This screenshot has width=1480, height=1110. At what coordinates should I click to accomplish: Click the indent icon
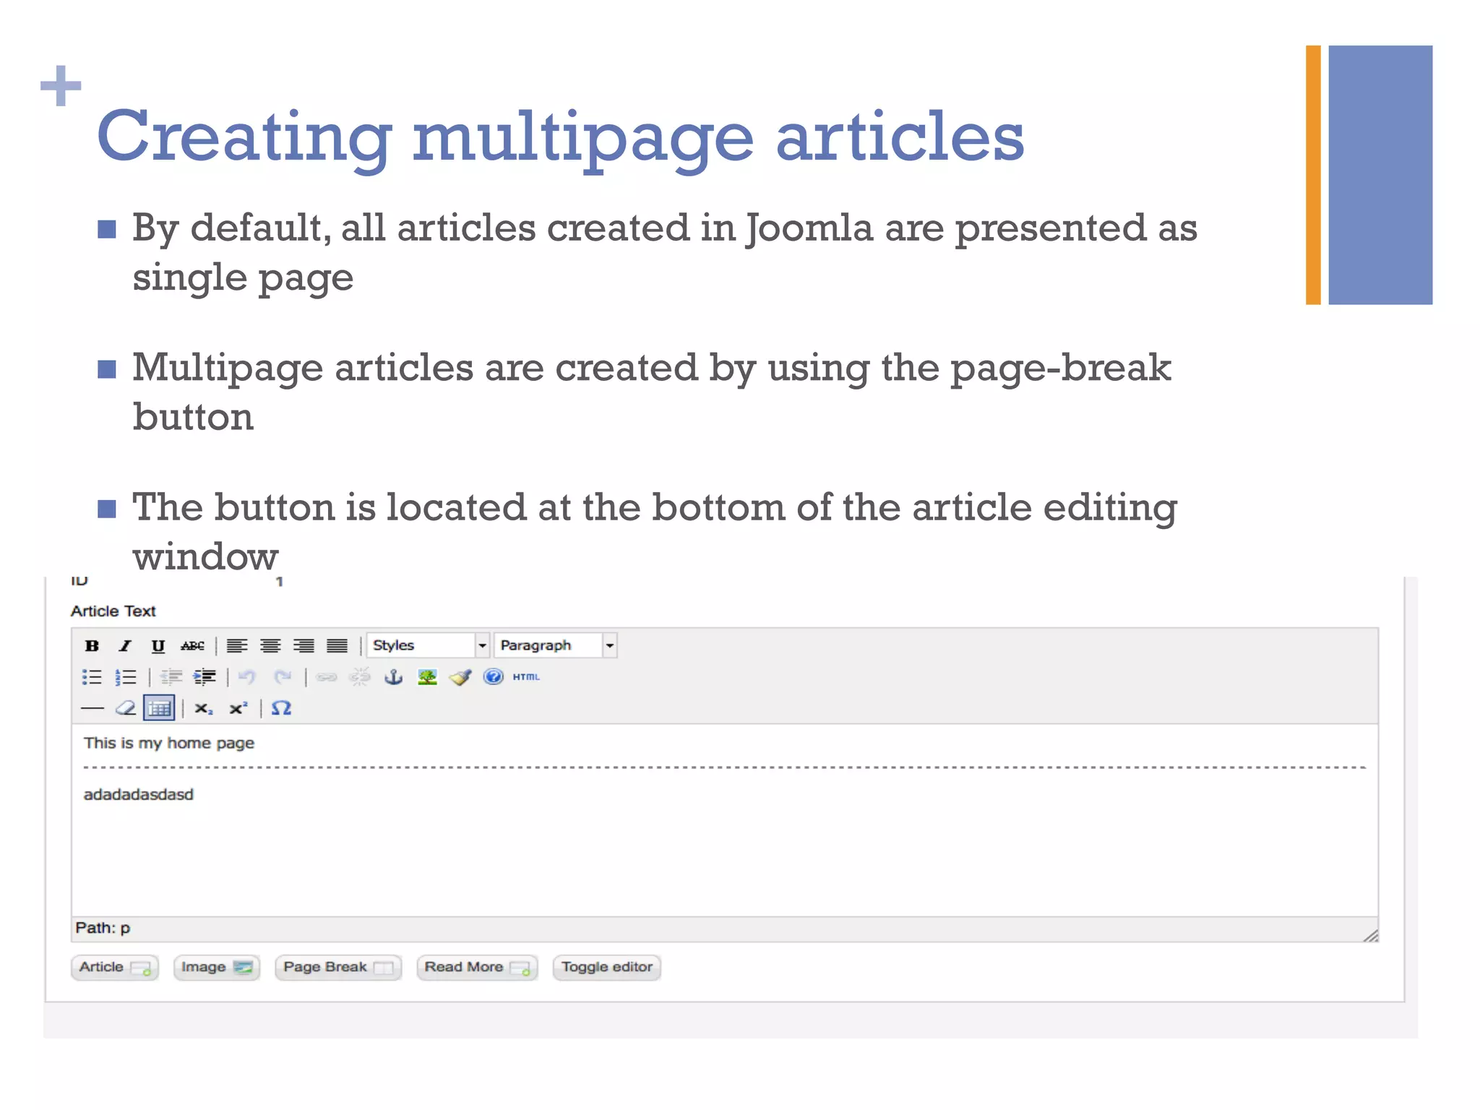click(205, 677)
